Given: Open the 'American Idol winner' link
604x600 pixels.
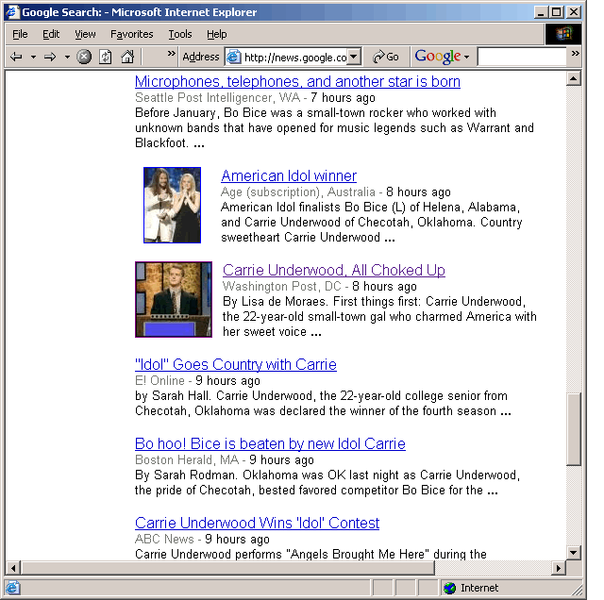Looking at the screenshot, I should click(289, 175).
